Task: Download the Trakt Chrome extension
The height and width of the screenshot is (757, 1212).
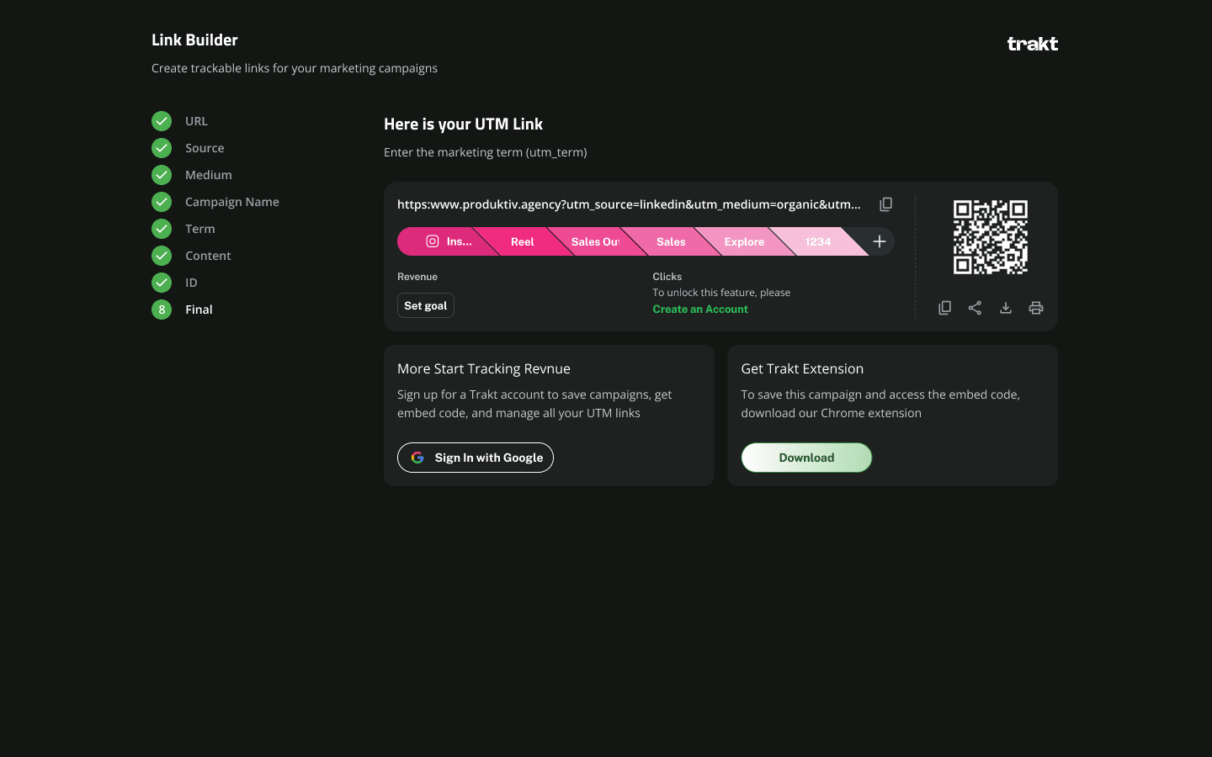Action: (x=806, y=458)
